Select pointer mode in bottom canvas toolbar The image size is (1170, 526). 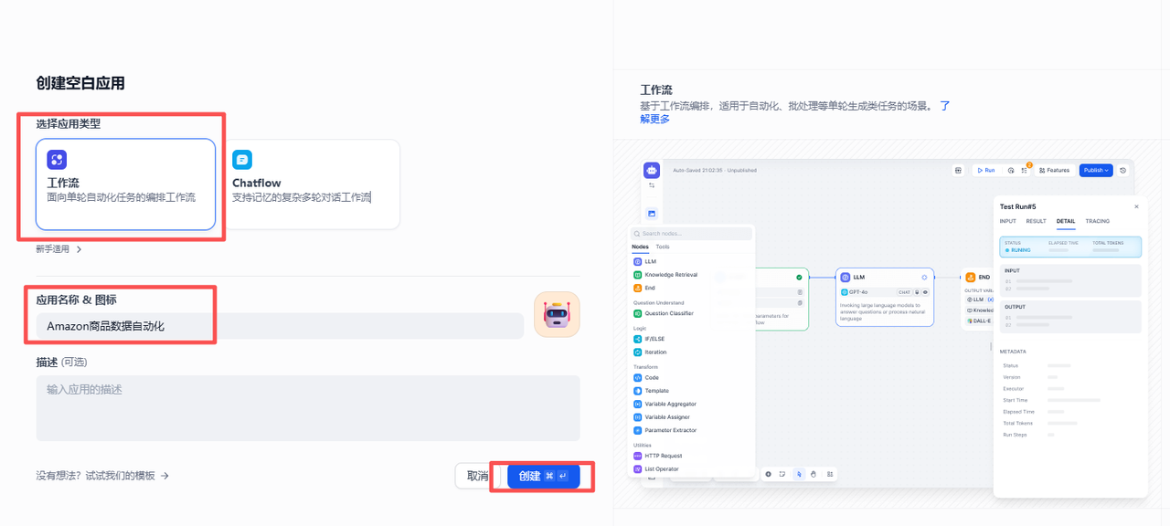point(799,474)
